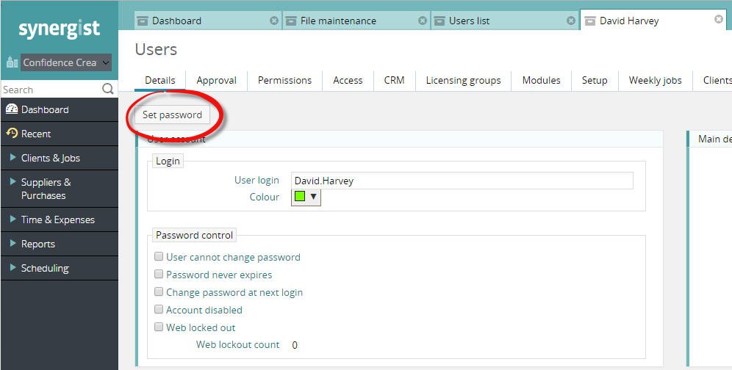Expand the Time & Expenses section
732x370 pixels.
pyautogui.click(x=57, y=220)
